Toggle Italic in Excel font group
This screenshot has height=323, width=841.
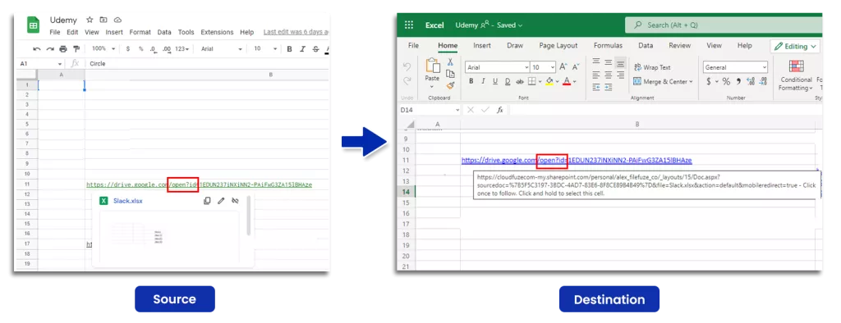tap(483, 81)
